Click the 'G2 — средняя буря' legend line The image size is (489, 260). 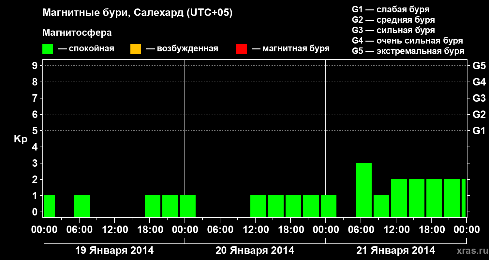pos(393,20)
